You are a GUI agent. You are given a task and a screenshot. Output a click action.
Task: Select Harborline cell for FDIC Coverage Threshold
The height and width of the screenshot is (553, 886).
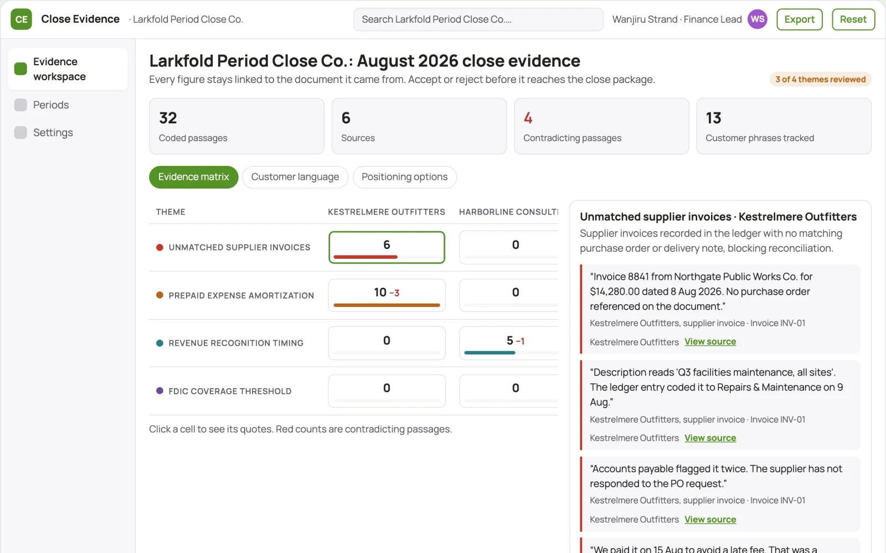(509, 391)
